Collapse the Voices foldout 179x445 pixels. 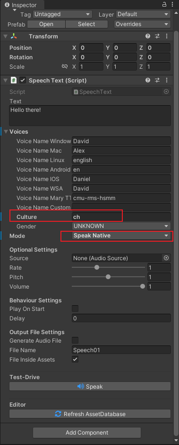6,132
